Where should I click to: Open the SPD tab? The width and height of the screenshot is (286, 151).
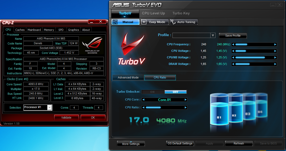[61, 30]
